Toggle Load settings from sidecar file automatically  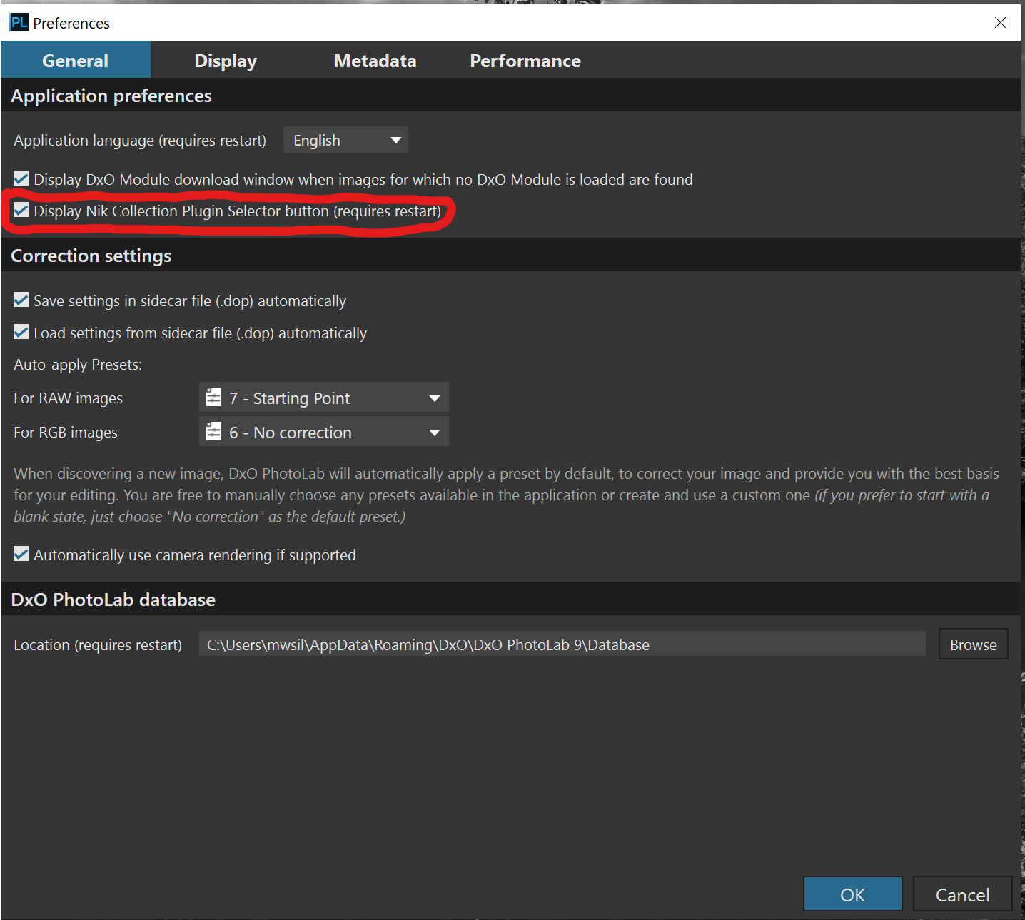(21, 333)
